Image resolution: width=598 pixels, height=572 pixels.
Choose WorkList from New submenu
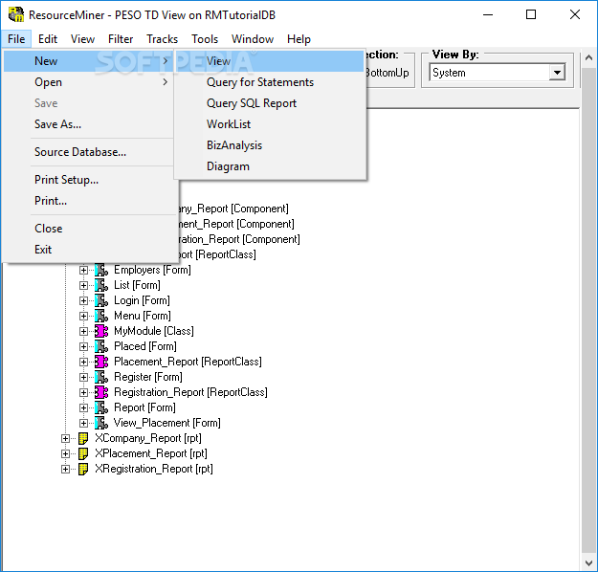[x=270, y=124]
